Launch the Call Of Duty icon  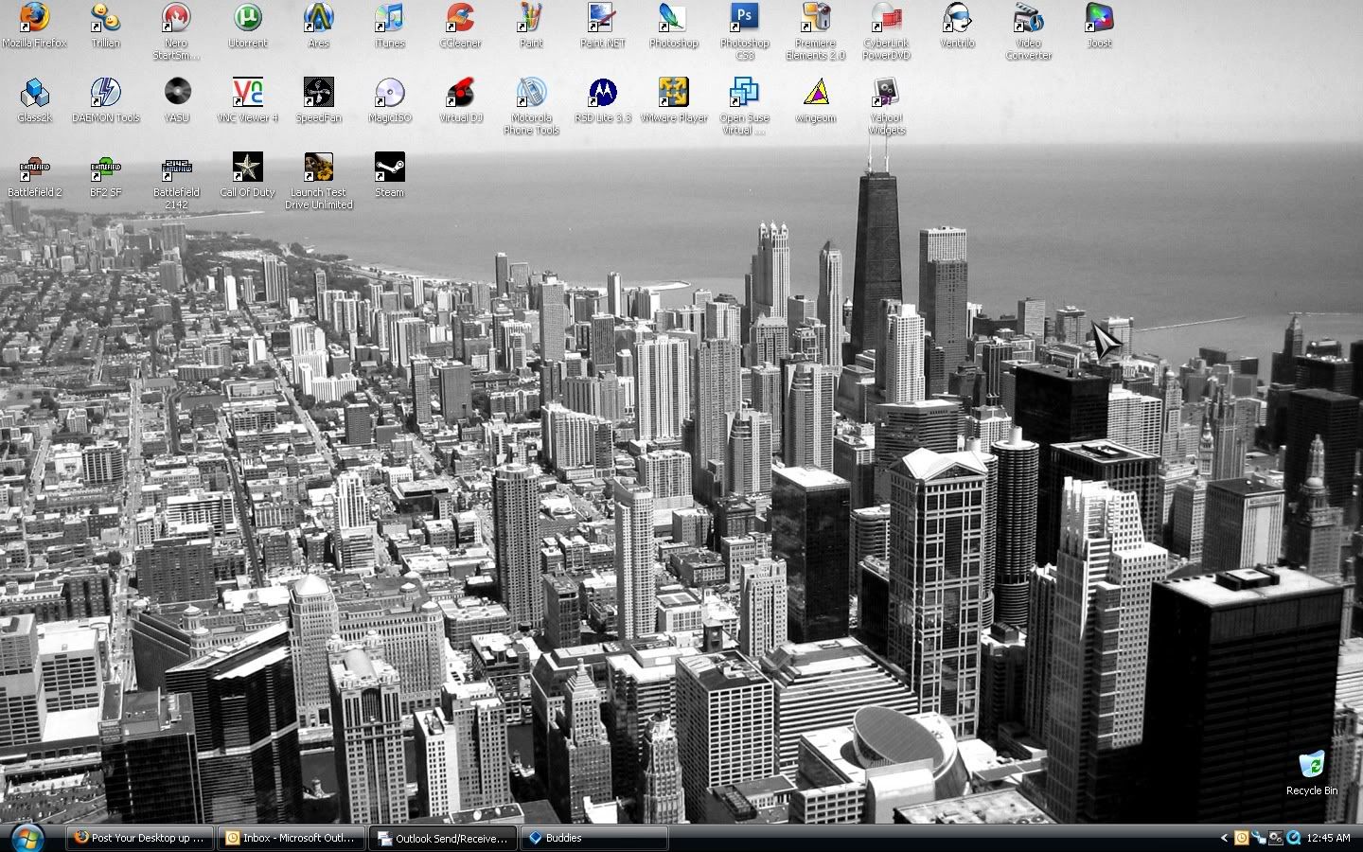pos(247,175)
